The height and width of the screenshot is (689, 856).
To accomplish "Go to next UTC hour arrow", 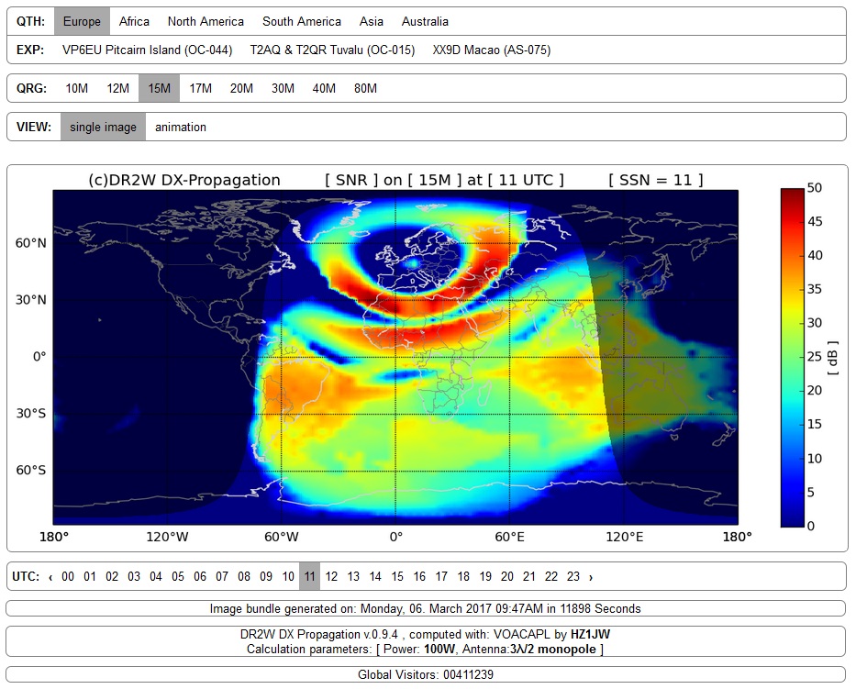I will [591, 576].
